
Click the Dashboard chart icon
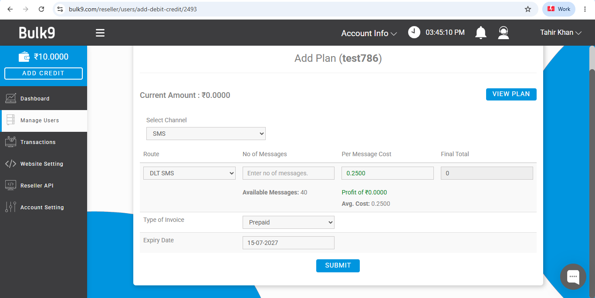[11, 98]
